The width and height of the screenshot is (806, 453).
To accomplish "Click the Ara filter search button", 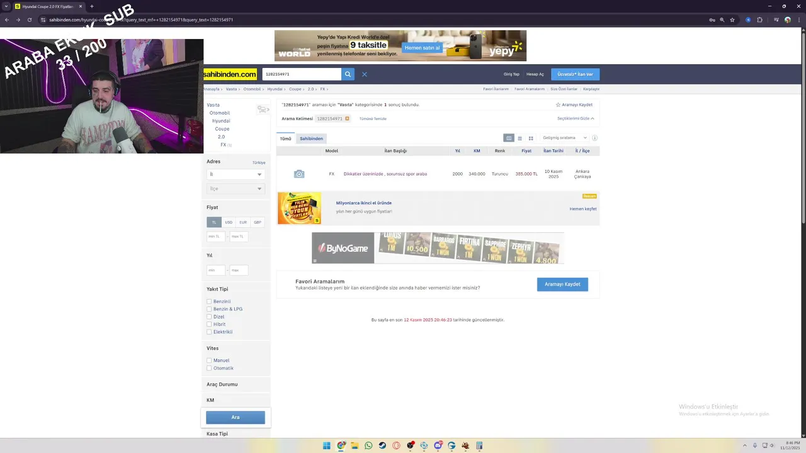I will click(236, 417).
